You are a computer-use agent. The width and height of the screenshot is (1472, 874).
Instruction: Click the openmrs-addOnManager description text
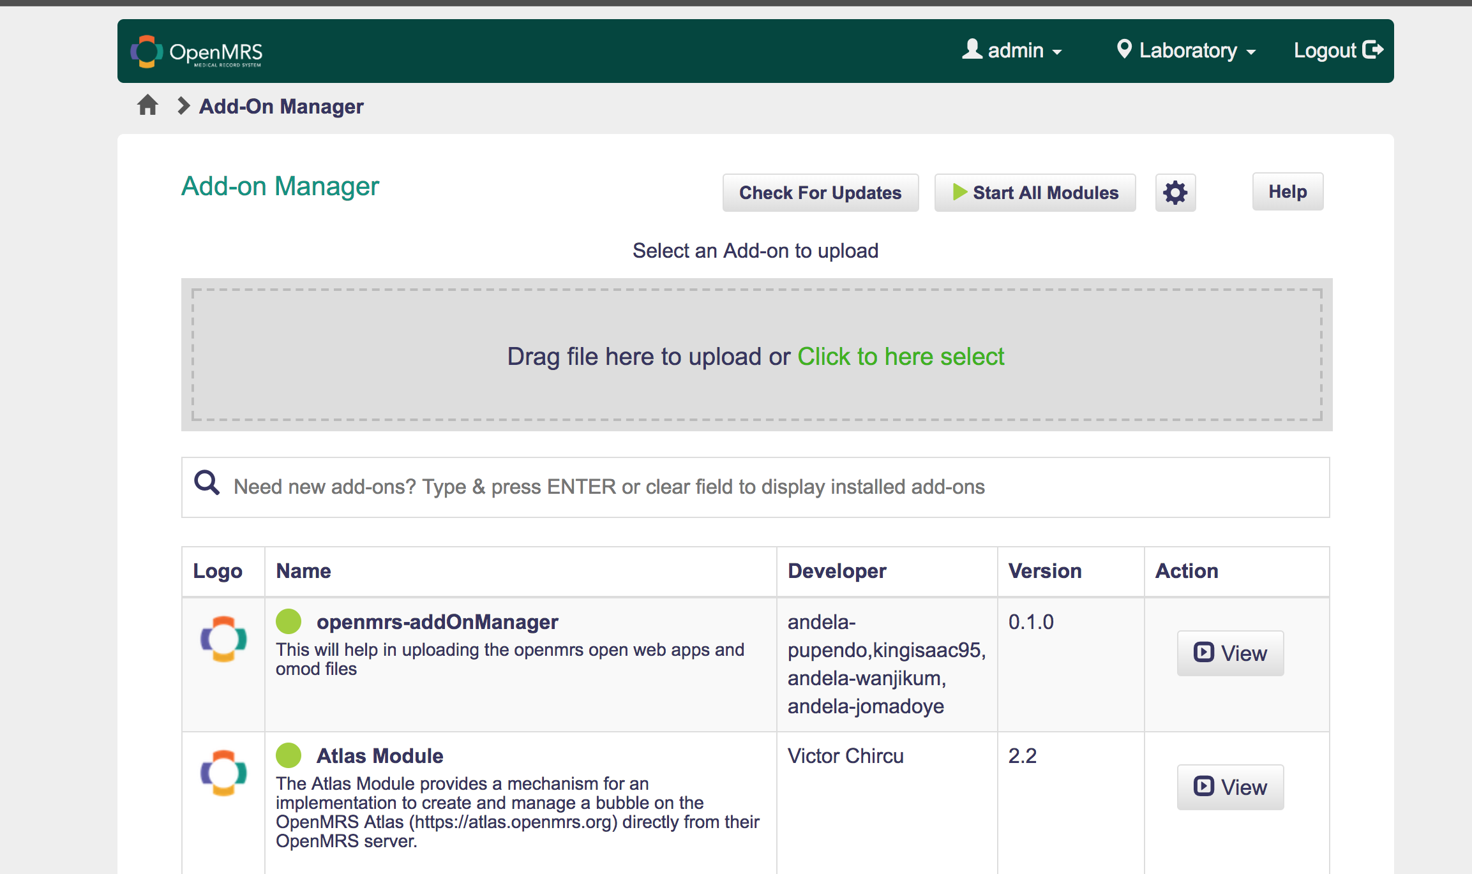click(510, 659)
